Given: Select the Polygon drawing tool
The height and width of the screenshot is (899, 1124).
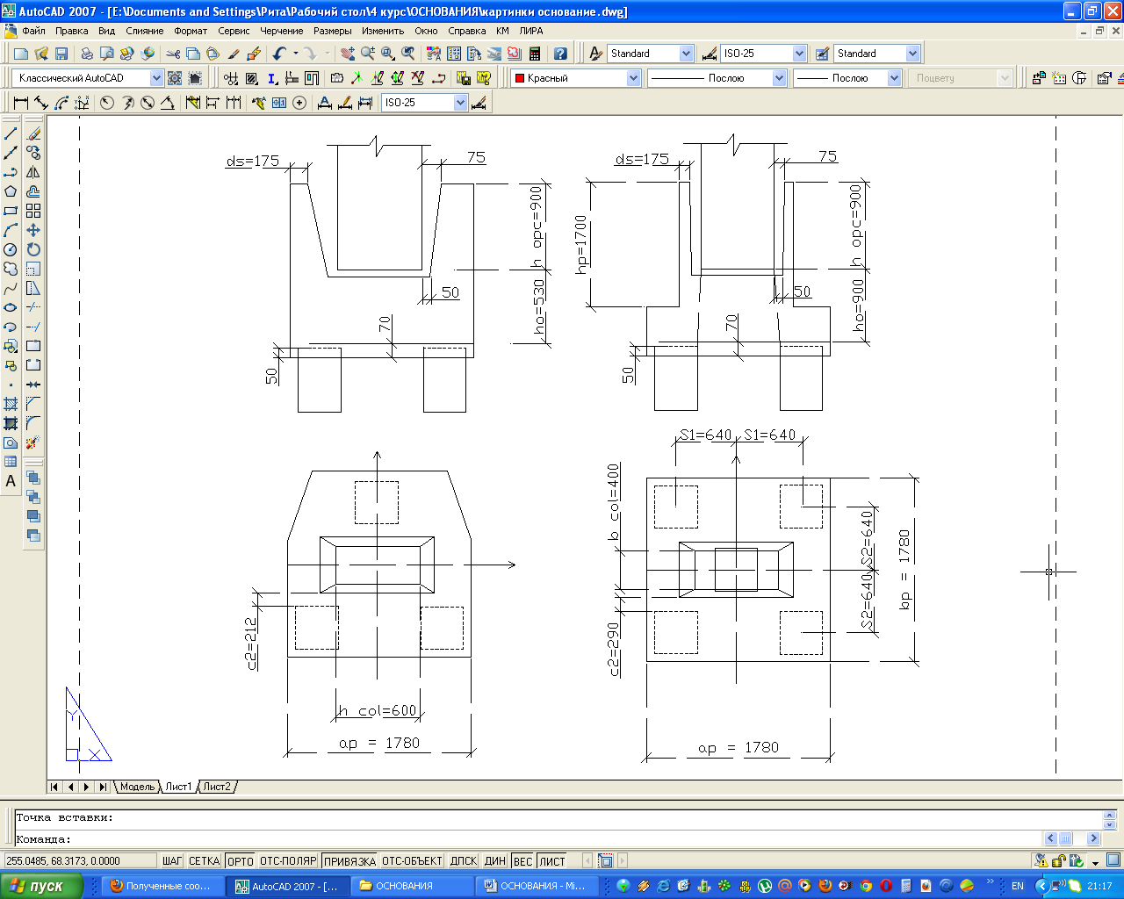Looking at the screenshot, I should [11, 191].
